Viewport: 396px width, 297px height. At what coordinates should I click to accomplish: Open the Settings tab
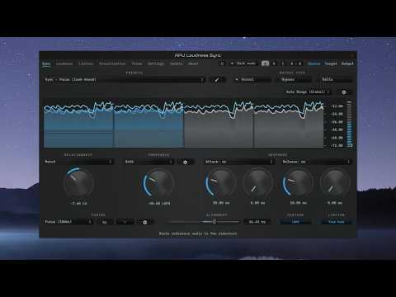156,64
